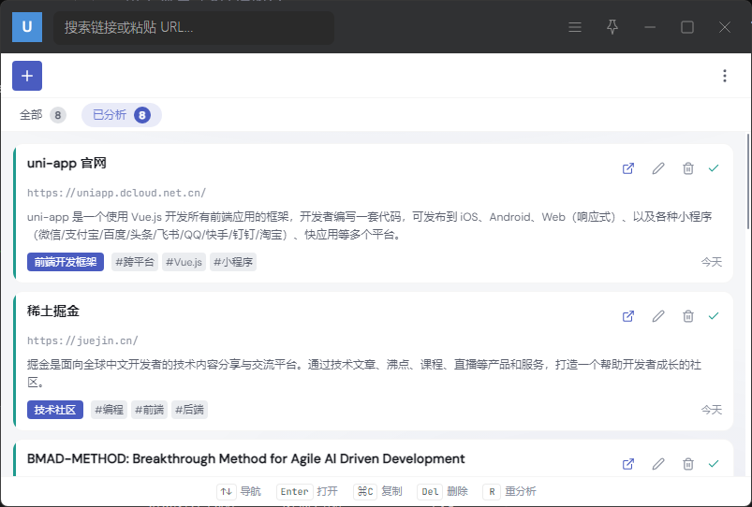The height and width of the screenshot is (507, 752).
Task: Open uni-app 官网 in external browser
Action: (628, 168)
